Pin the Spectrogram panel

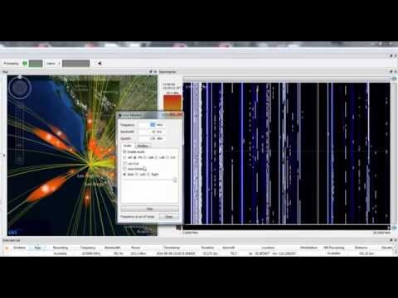click(391, 72)
